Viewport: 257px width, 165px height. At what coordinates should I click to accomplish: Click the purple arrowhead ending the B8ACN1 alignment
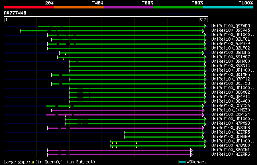[192, 151]
